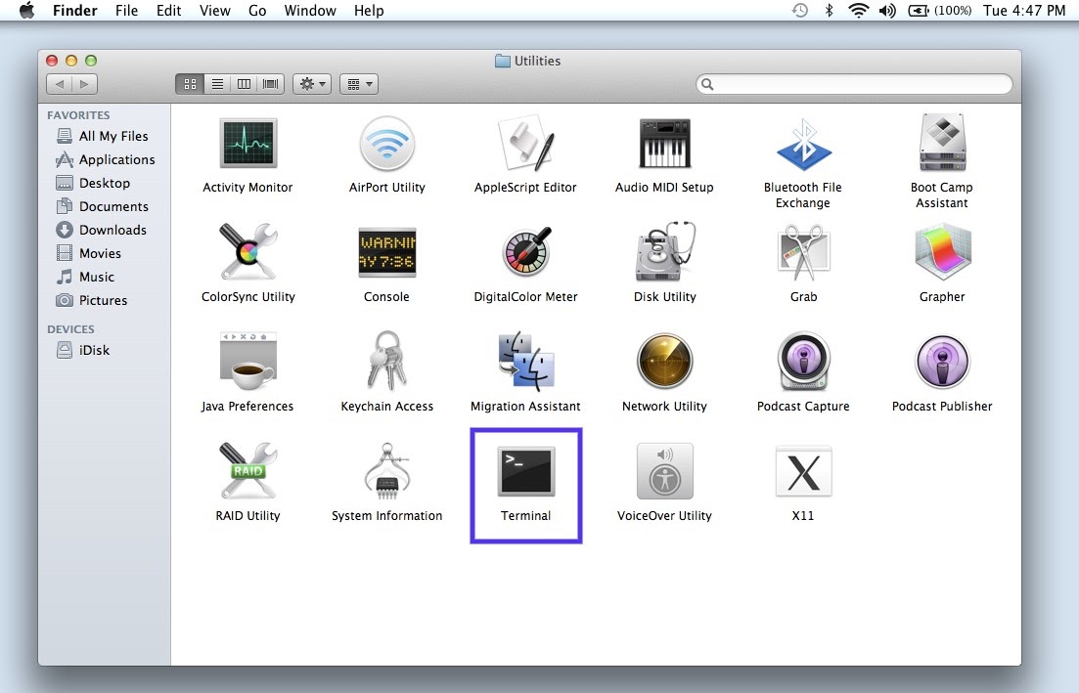
Task: Launch the Console utility
Action: click(386, 251)
